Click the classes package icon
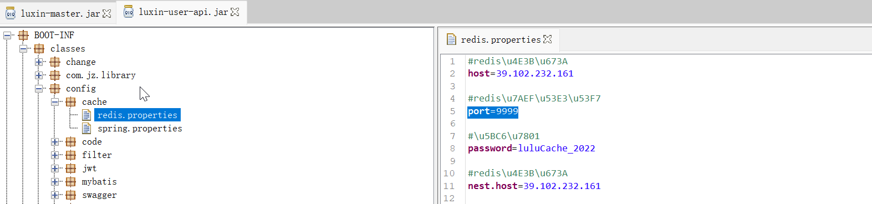The height and width of the screenshot is (204, 872). (x=39, y=49)
